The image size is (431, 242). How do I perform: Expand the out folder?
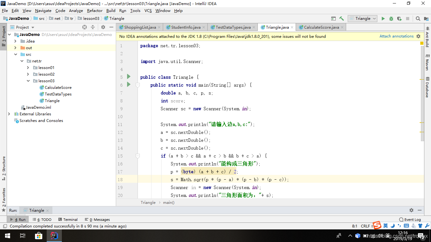pos(15,48)
